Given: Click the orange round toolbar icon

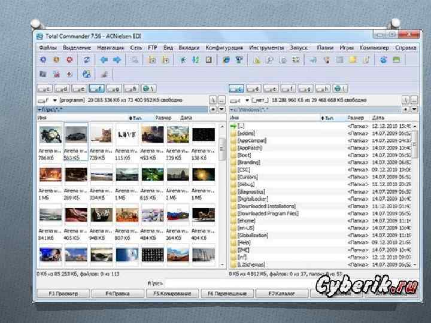Looking at the screenshot, I should point(56,60).
